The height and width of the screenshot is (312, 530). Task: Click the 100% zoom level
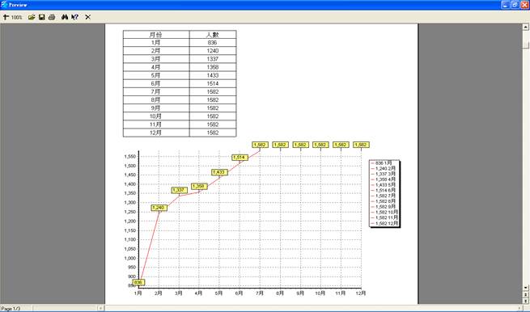16,17
